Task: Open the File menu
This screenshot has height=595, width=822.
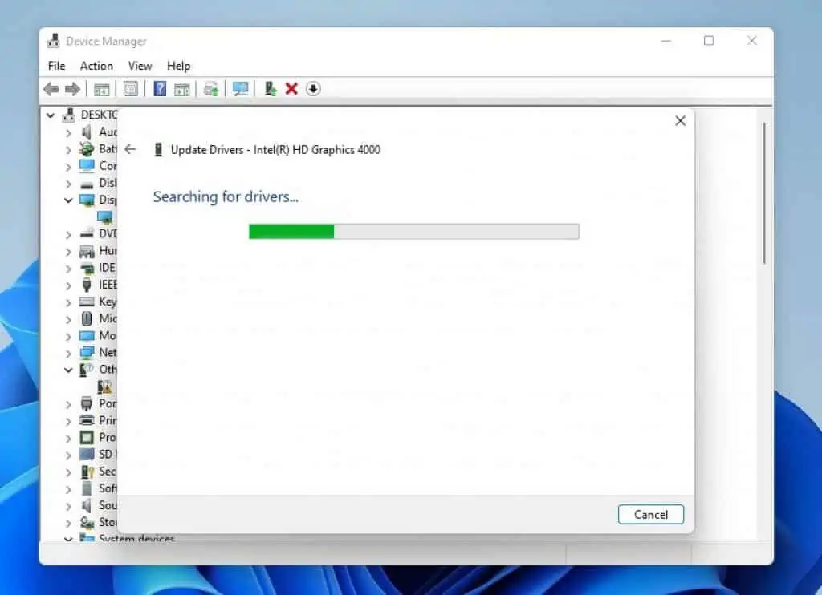Action: [55, 66]
